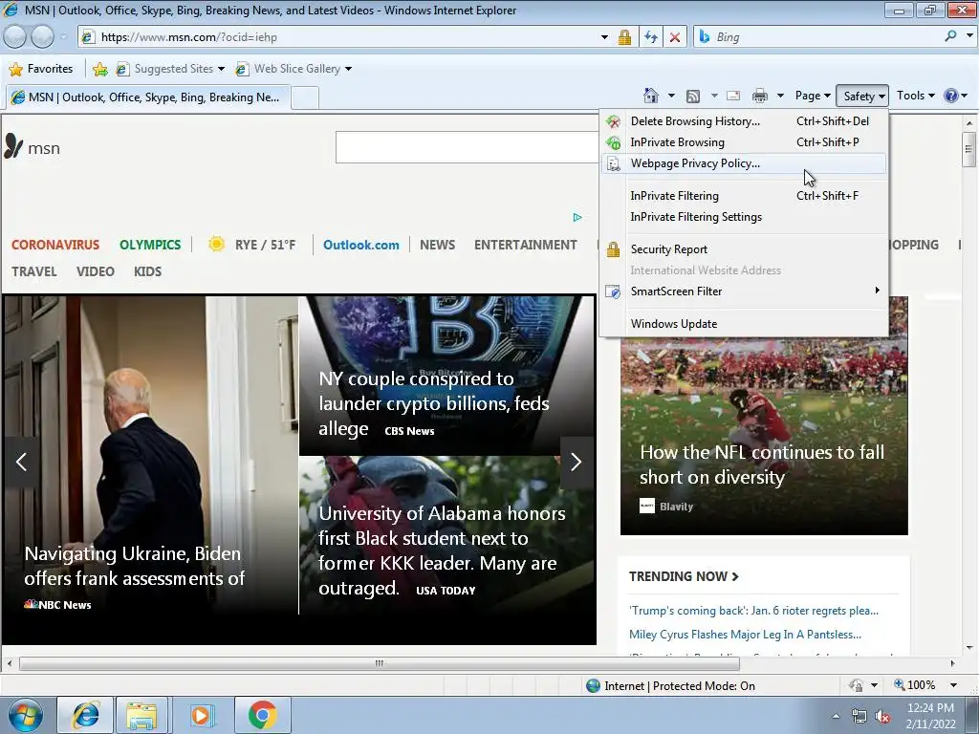Viewport: 979px width, 734px height.
Task: Click the Windows Start orb
Action: point(25,715)
